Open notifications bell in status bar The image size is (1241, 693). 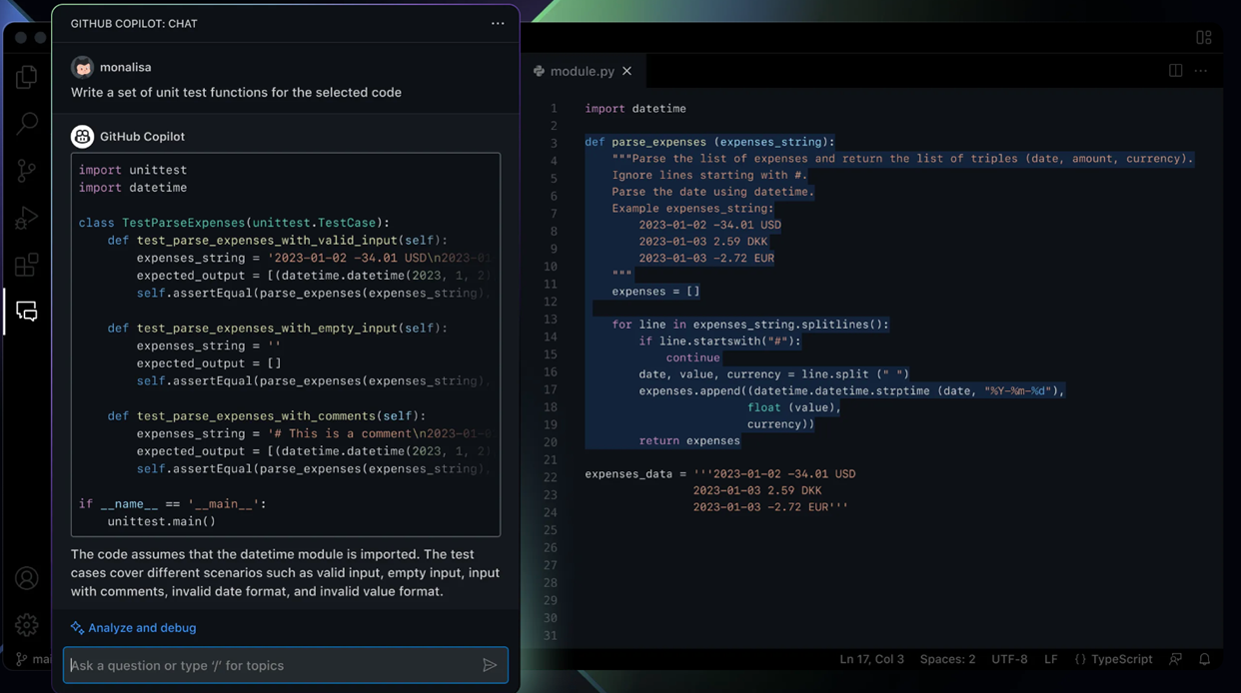(x=1204, y=659)
